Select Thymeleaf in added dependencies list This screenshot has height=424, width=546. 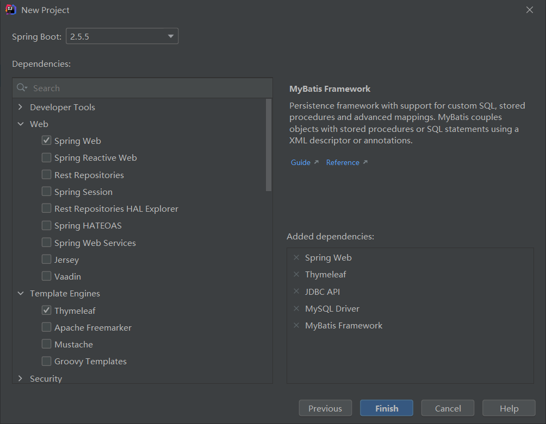(x=326, y=274)
